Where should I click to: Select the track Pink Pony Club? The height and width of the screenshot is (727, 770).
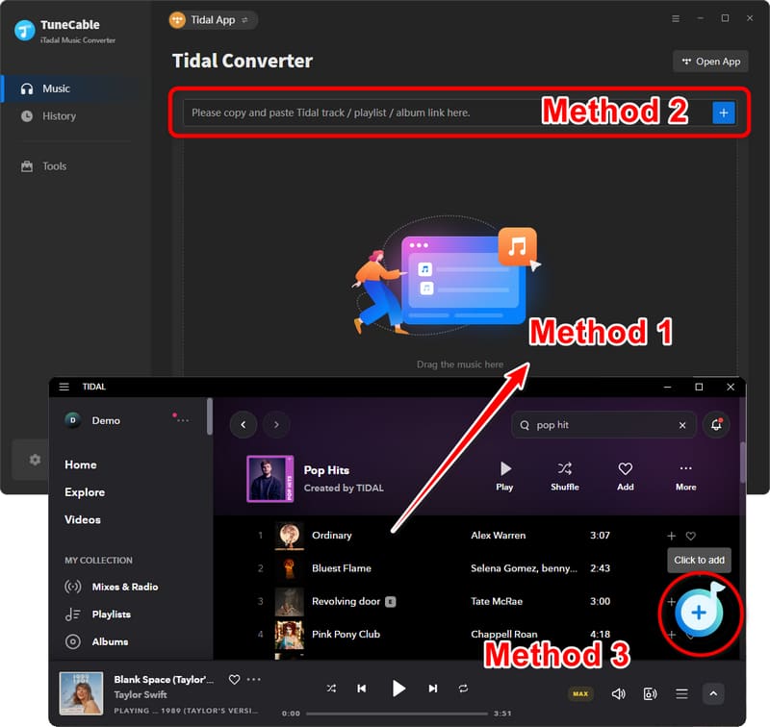tap(346, 635)
